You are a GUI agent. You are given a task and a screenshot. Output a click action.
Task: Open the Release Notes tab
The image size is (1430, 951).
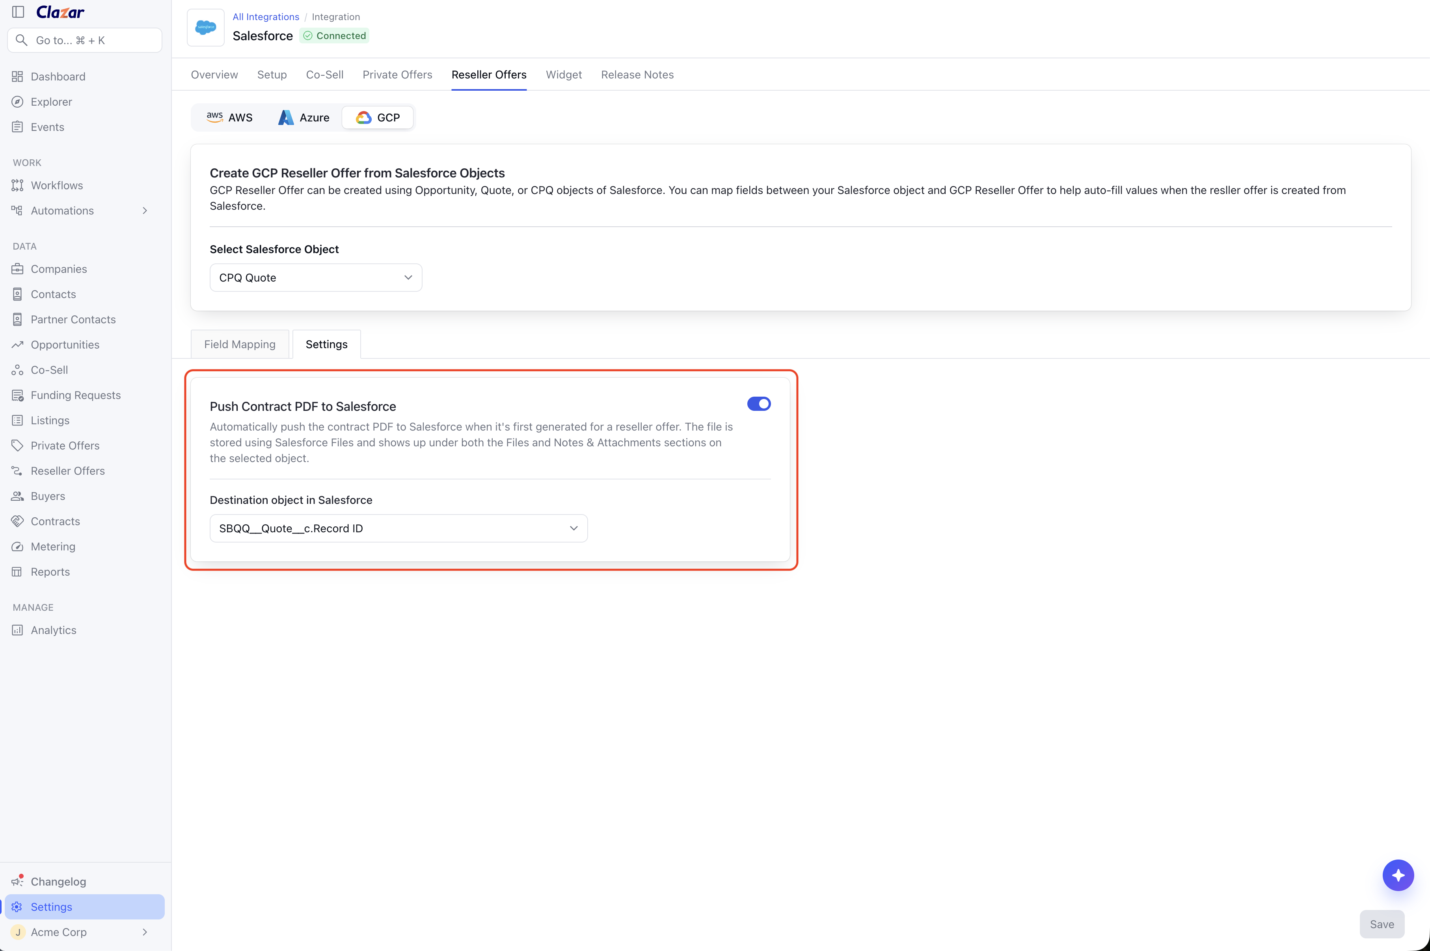click(x=638, y=75)
